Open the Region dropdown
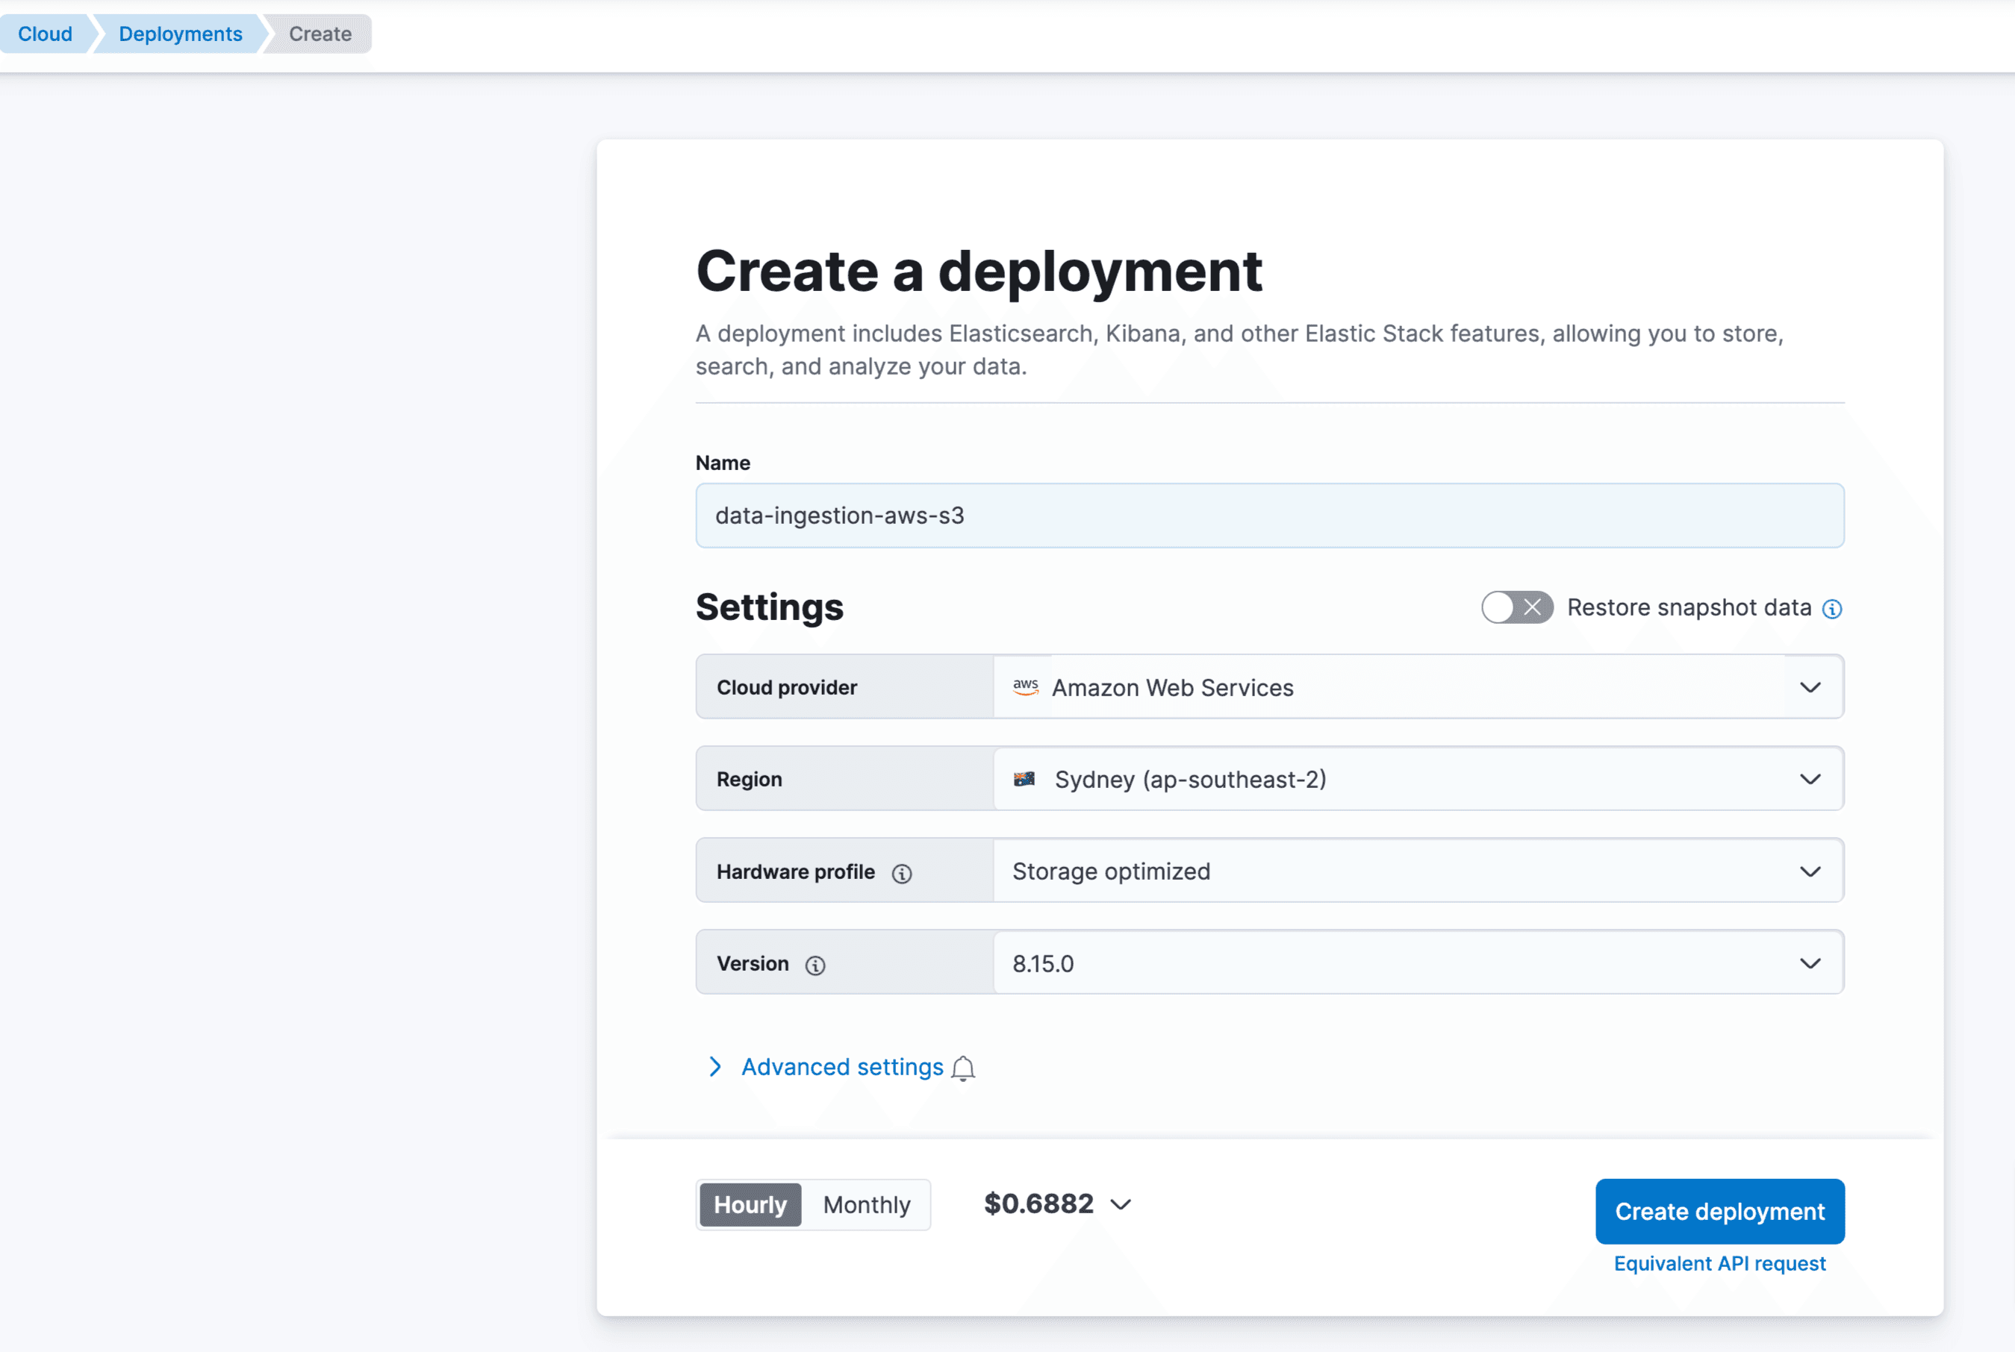This screenshot has height=1352, width=2015. click(x=1810, y=779)
